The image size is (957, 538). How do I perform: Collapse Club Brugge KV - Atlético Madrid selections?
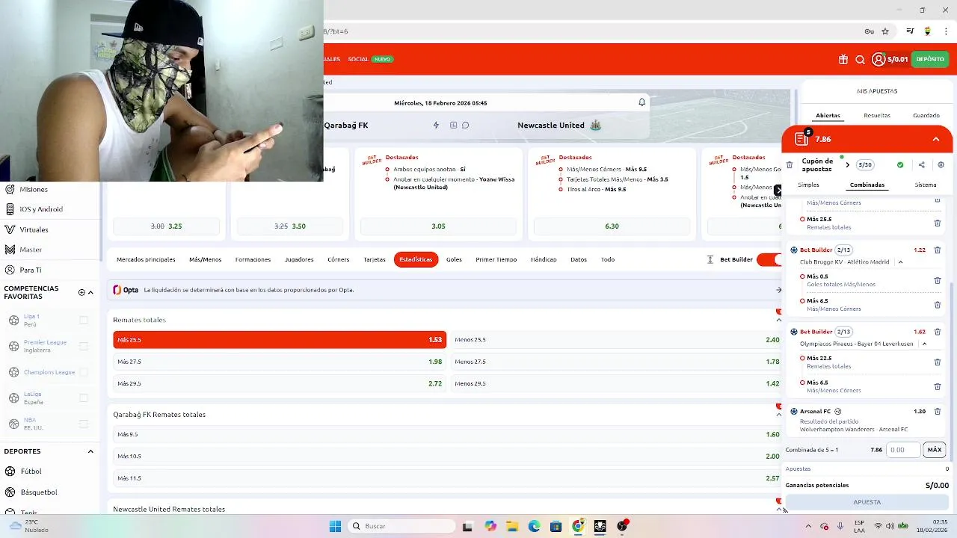[900, 262]
